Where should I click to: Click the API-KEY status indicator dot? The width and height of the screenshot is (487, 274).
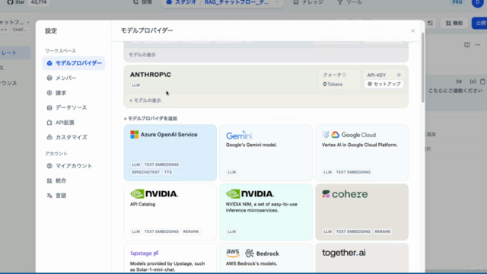399,75
